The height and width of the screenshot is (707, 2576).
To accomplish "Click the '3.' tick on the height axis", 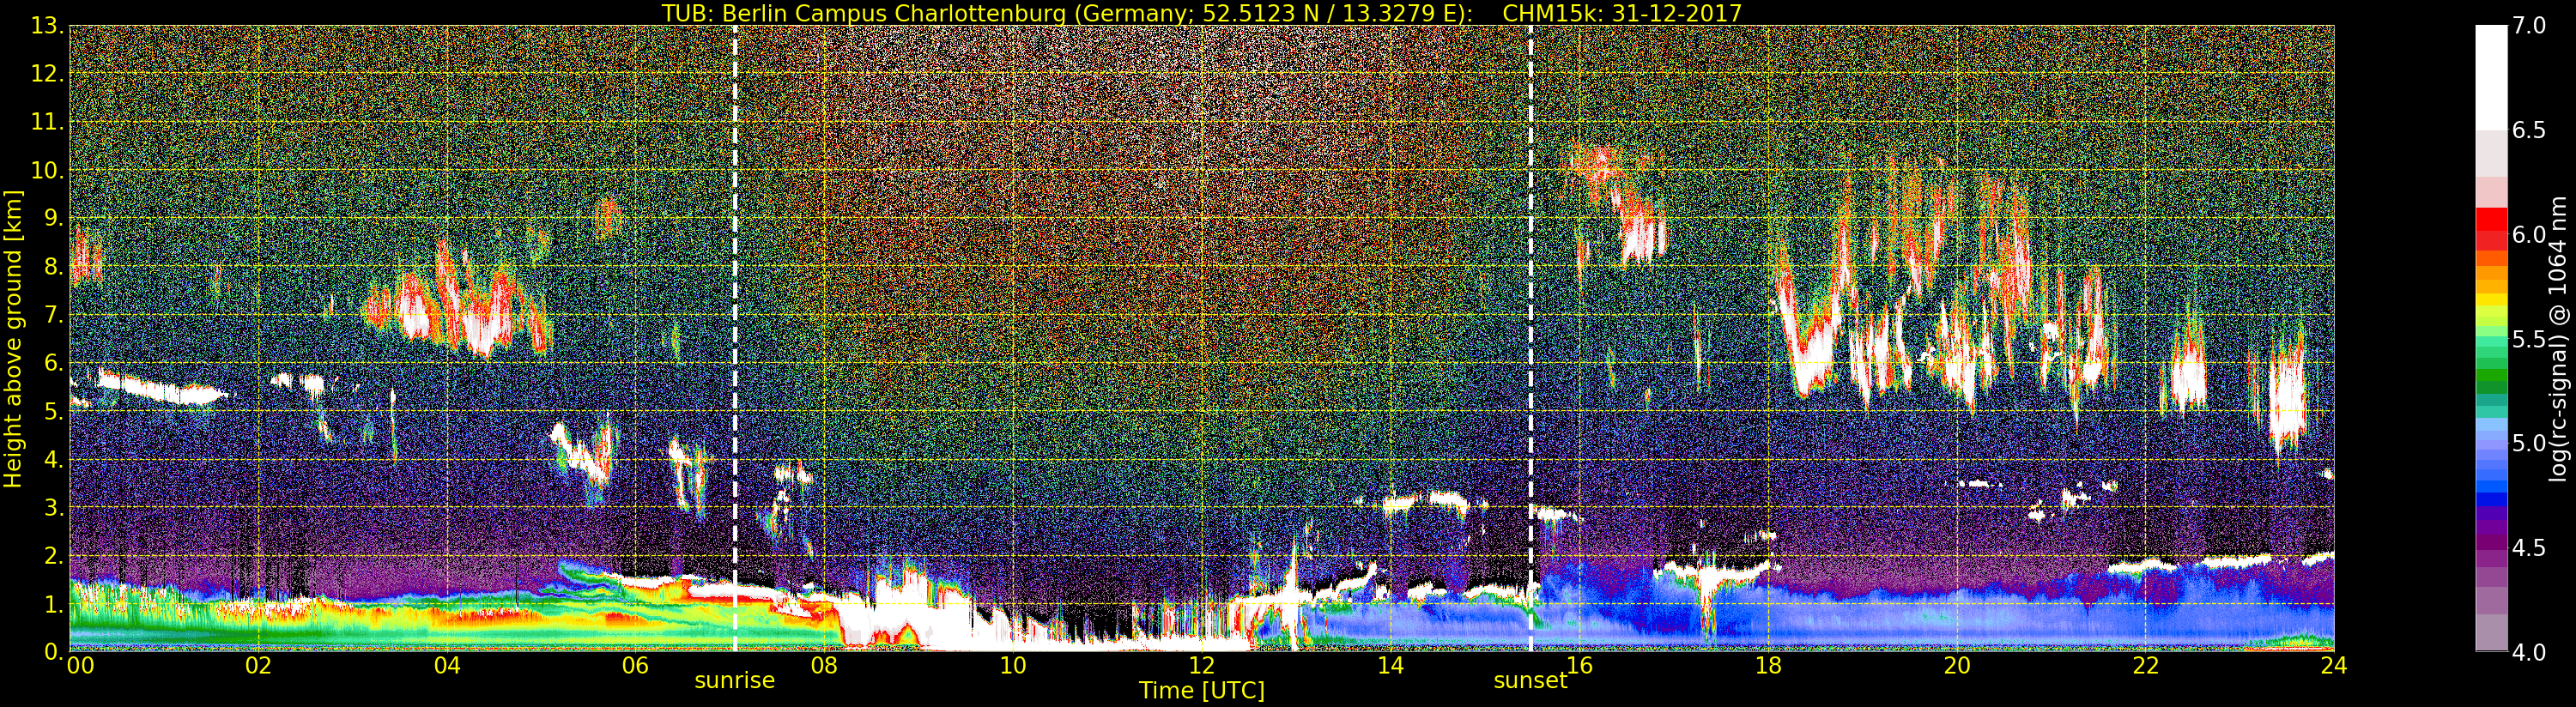I will [x=53, y=507].
